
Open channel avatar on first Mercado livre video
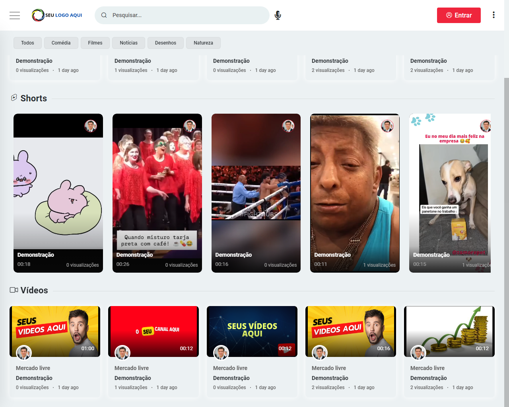point(24,353)
